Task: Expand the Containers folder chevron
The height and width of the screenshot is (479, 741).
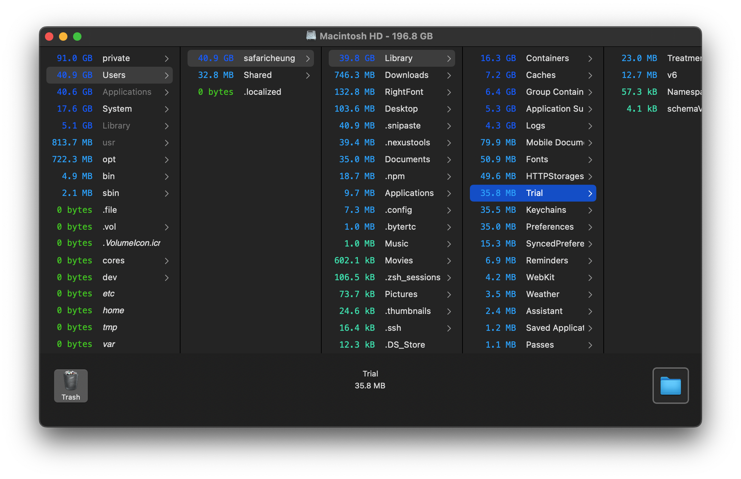Action: [x=590, y=58]
